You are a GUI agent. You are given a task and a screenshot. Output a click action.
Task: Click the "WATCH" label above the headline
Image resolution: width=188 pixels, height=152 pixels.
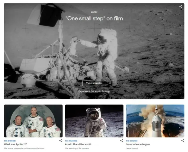(94, 12)
